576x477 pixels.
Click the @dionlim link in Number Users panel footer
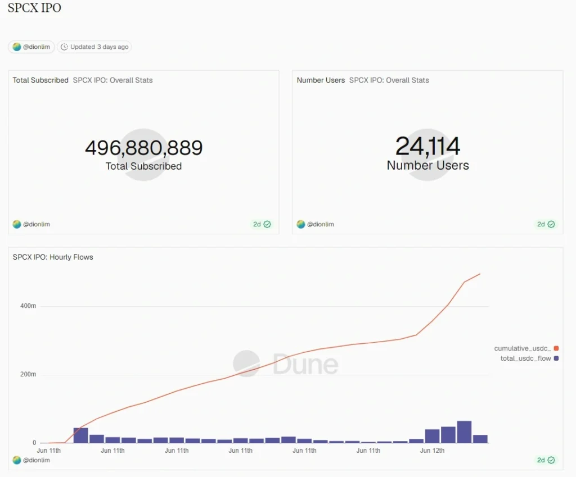coord(320,224)
